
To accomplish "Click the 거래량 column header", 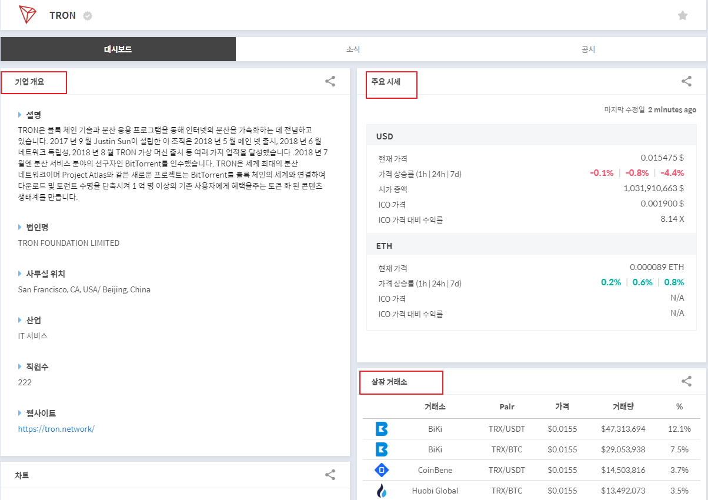I will 623,406.
